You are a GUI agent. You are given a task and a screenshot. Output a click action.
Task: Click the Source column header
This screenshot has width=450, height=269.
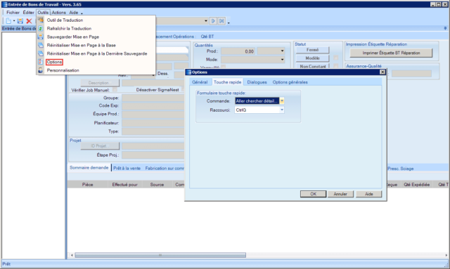click(x=157, y=185)
